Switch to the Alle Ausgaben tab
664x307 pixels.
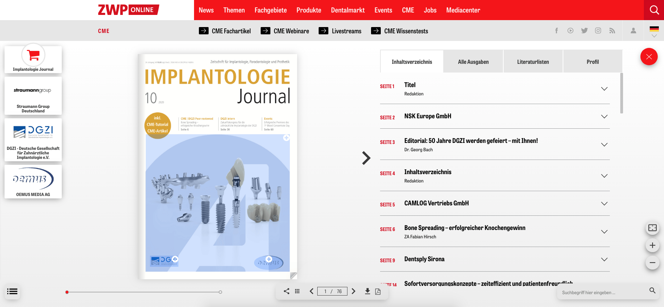[x=473, y=62]
